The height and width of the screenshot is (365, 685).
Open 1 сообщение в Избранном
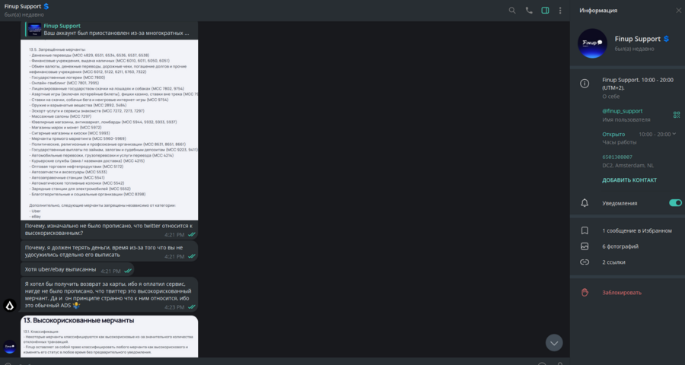point(636,230)
